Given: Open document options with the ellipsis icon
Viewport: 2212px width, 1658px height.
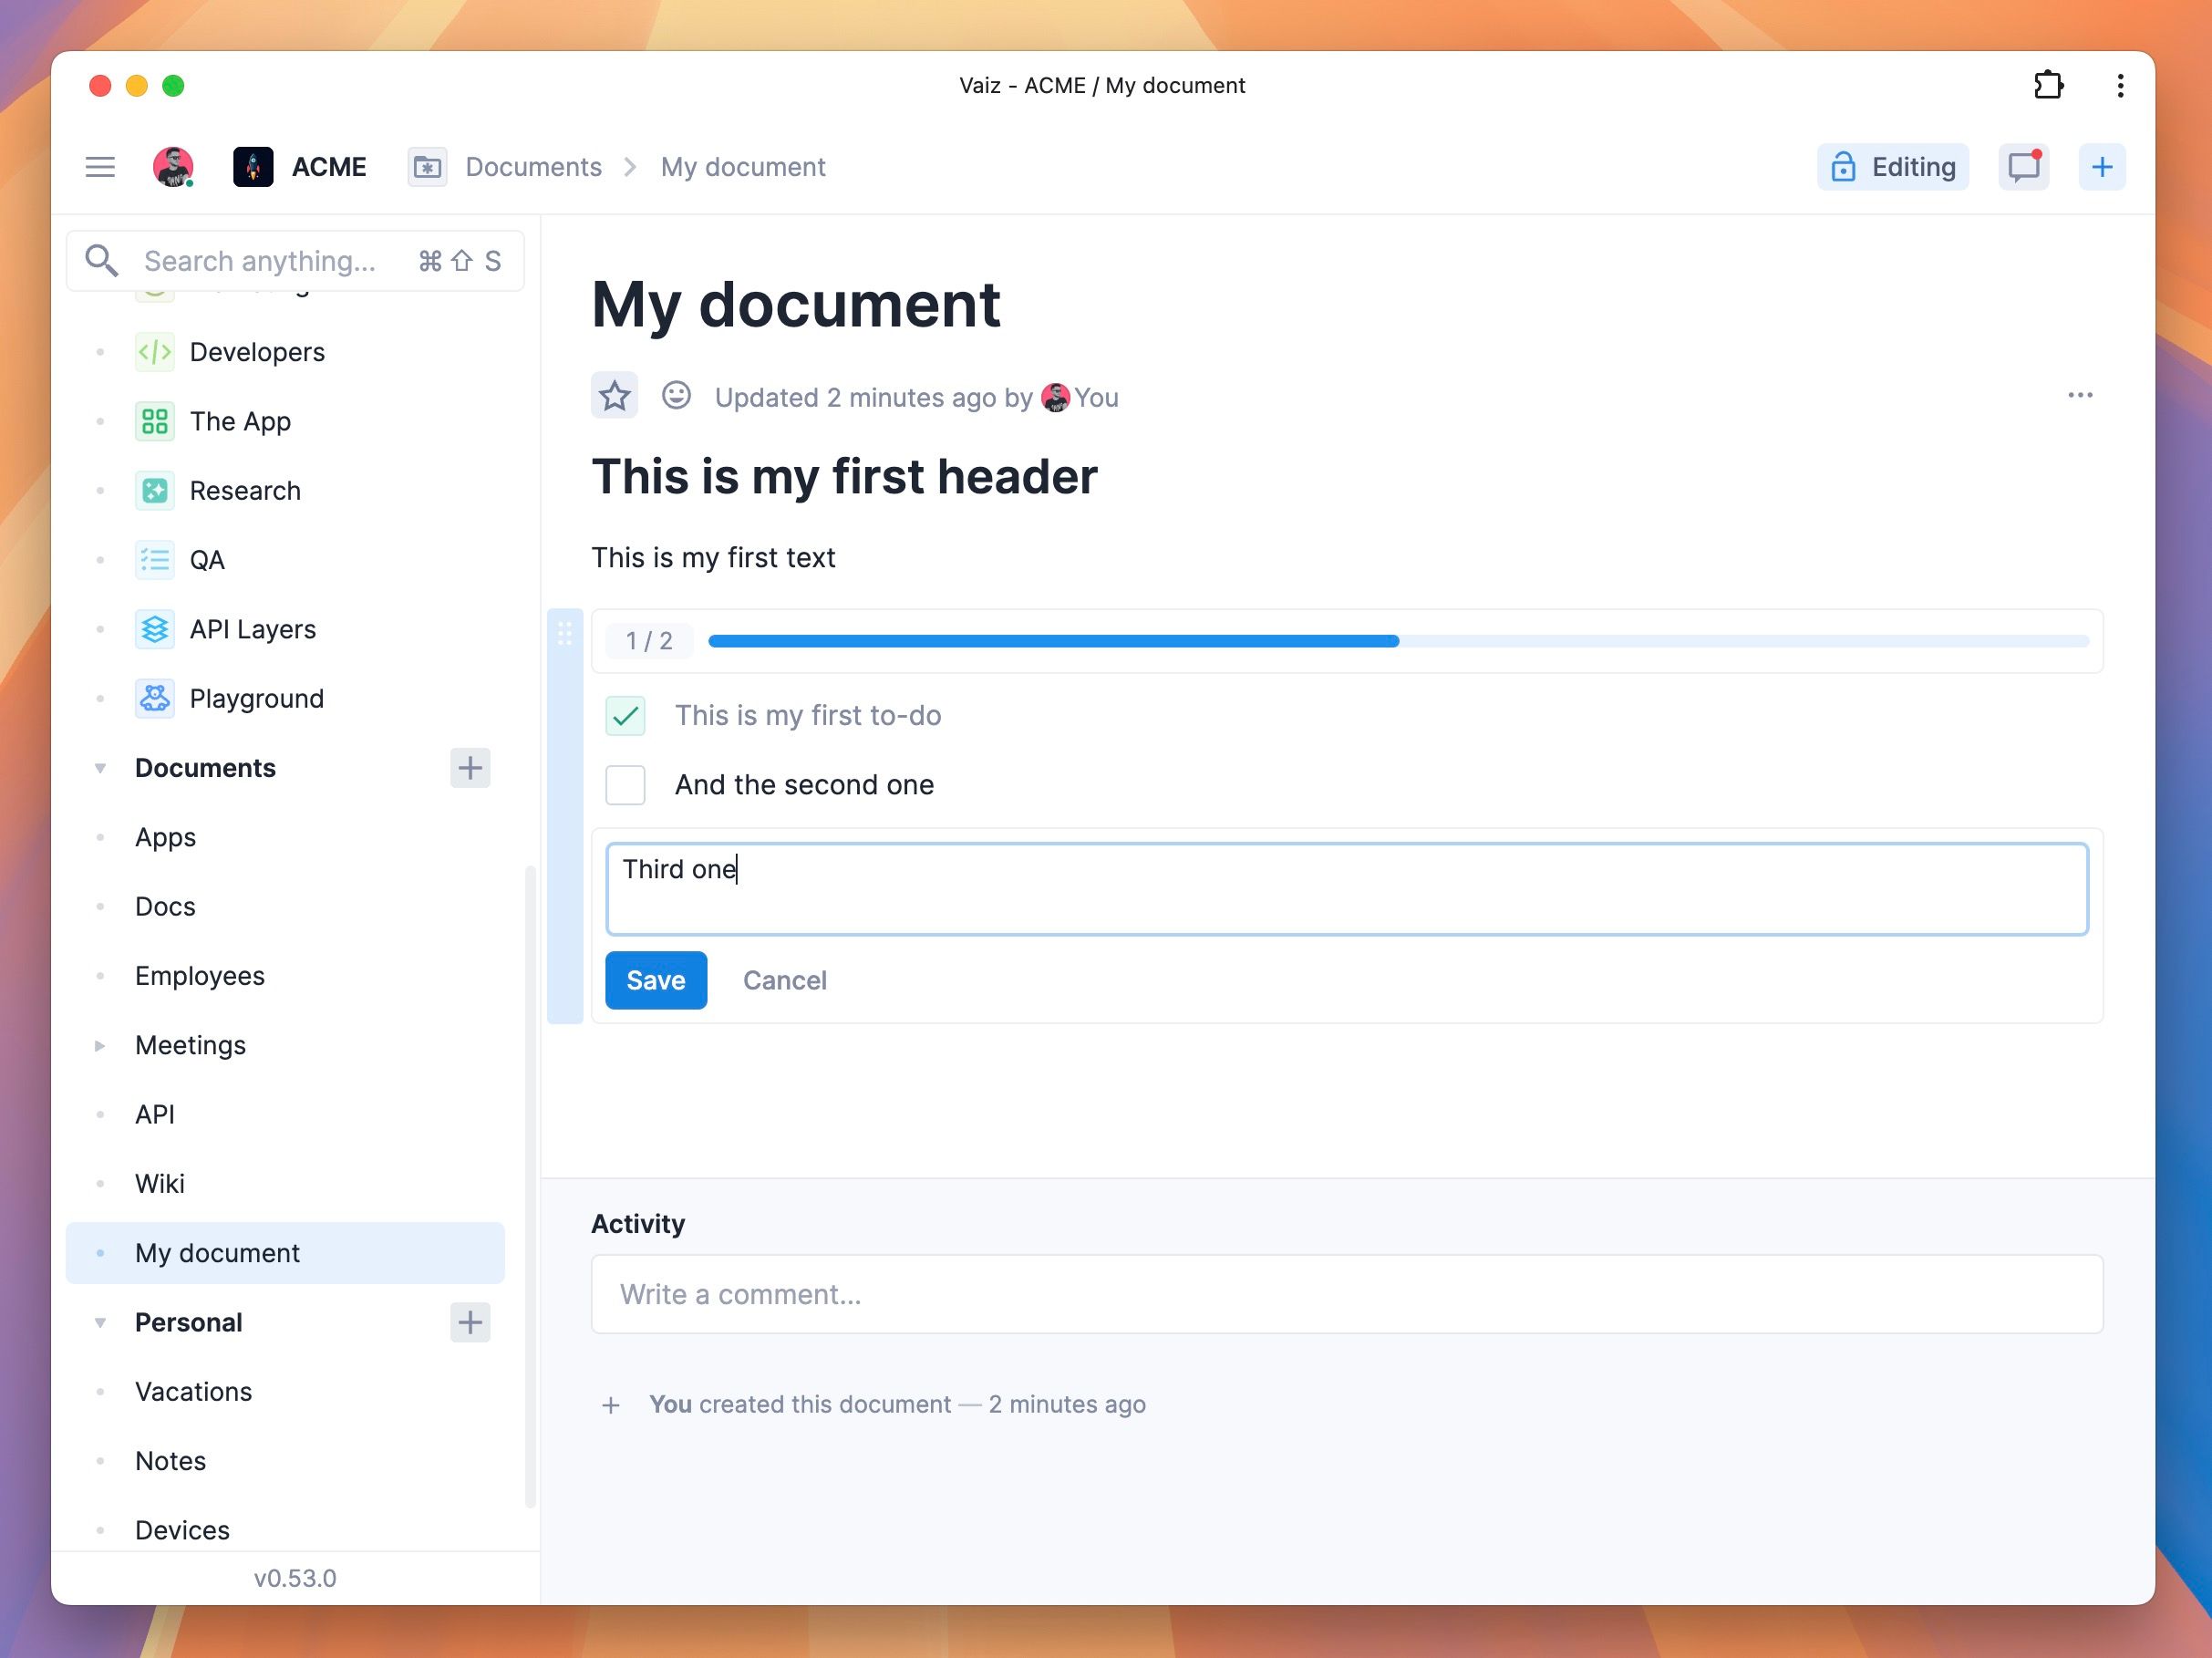Looking at the screenshot, I should (2080, 395).
